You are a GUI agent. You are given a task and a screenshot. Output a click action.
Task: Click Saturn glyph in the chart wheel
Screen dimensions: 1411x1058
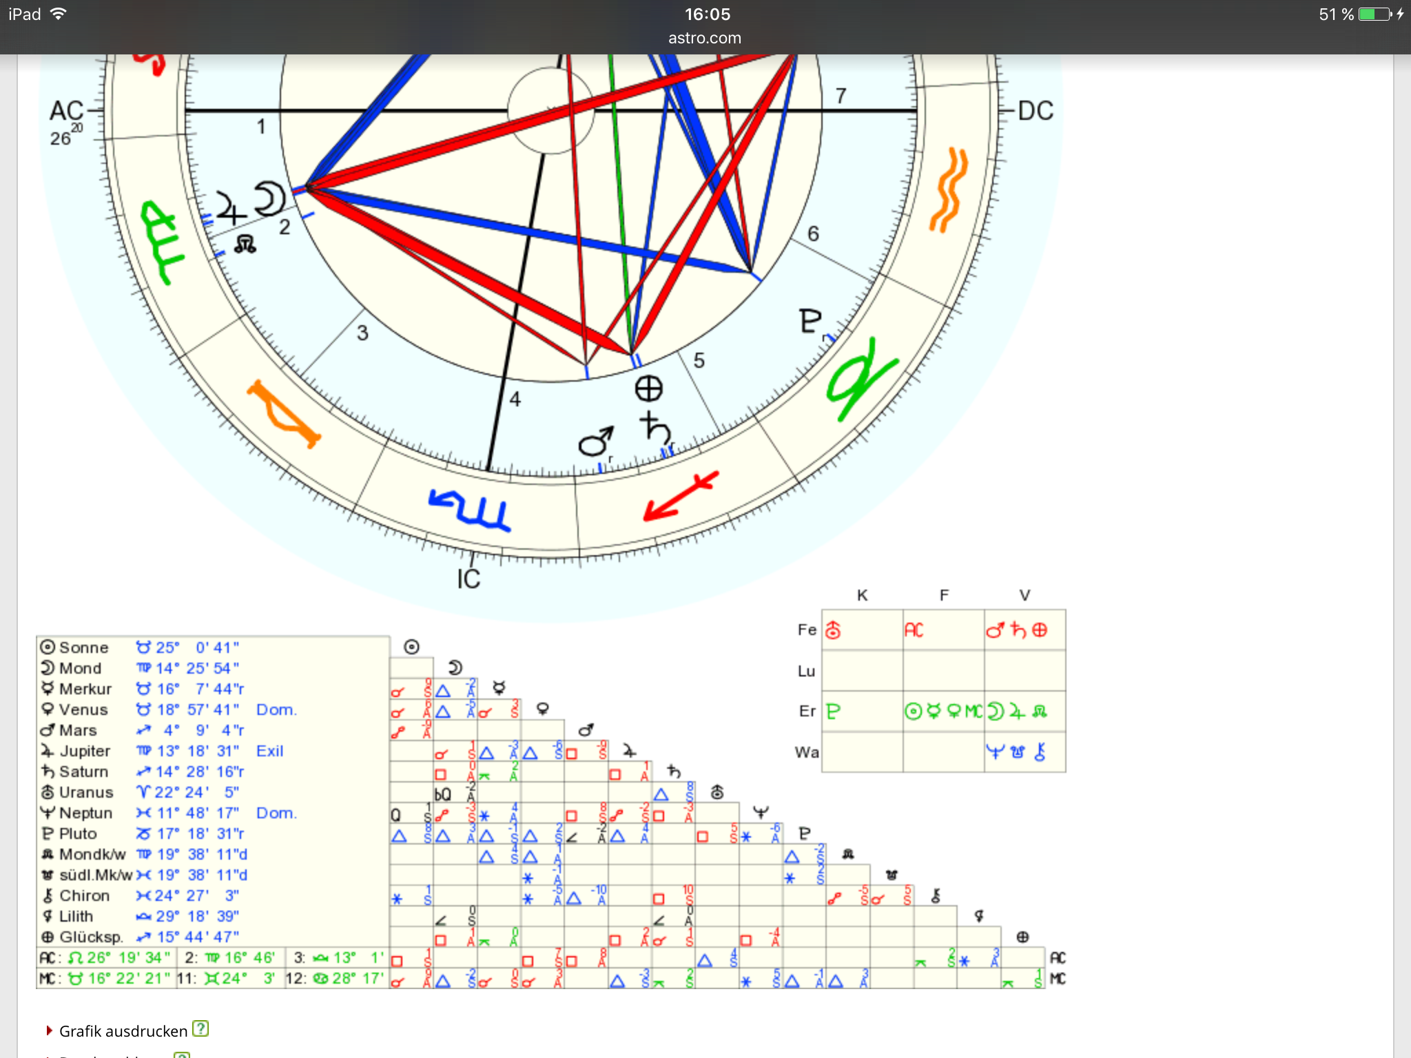pos(655,427)
